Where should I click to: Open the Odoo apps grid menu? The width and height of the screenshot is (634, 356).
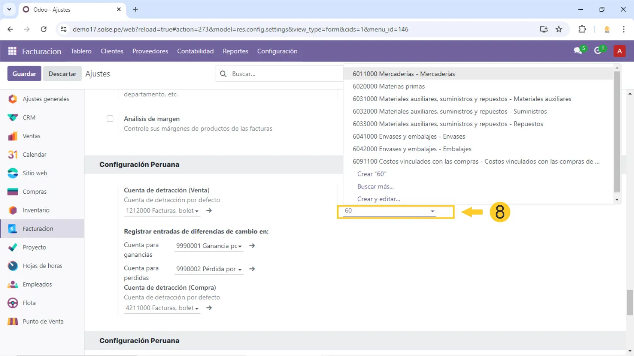click(x=12, y=51)
